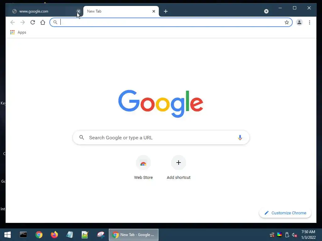This screenshot has height=241, width=322.
Task: Focus the address bar field
Action: 171,22
